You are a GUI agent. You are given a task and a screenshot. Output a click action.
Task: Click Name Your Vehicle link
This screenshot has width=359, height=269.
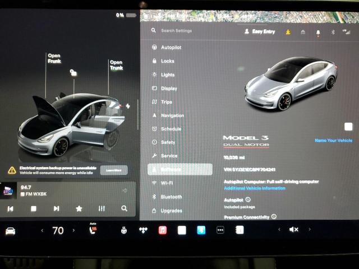pyautogui.click(x=334, y=140)
